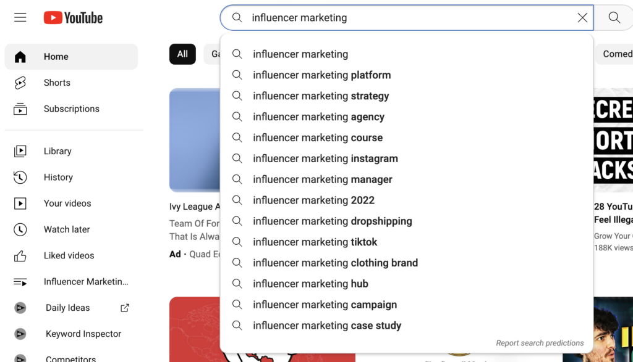Open Subscriptions from the sidebar
The width and height of the screenshot is (633, 362).
(x=21, y=109)
